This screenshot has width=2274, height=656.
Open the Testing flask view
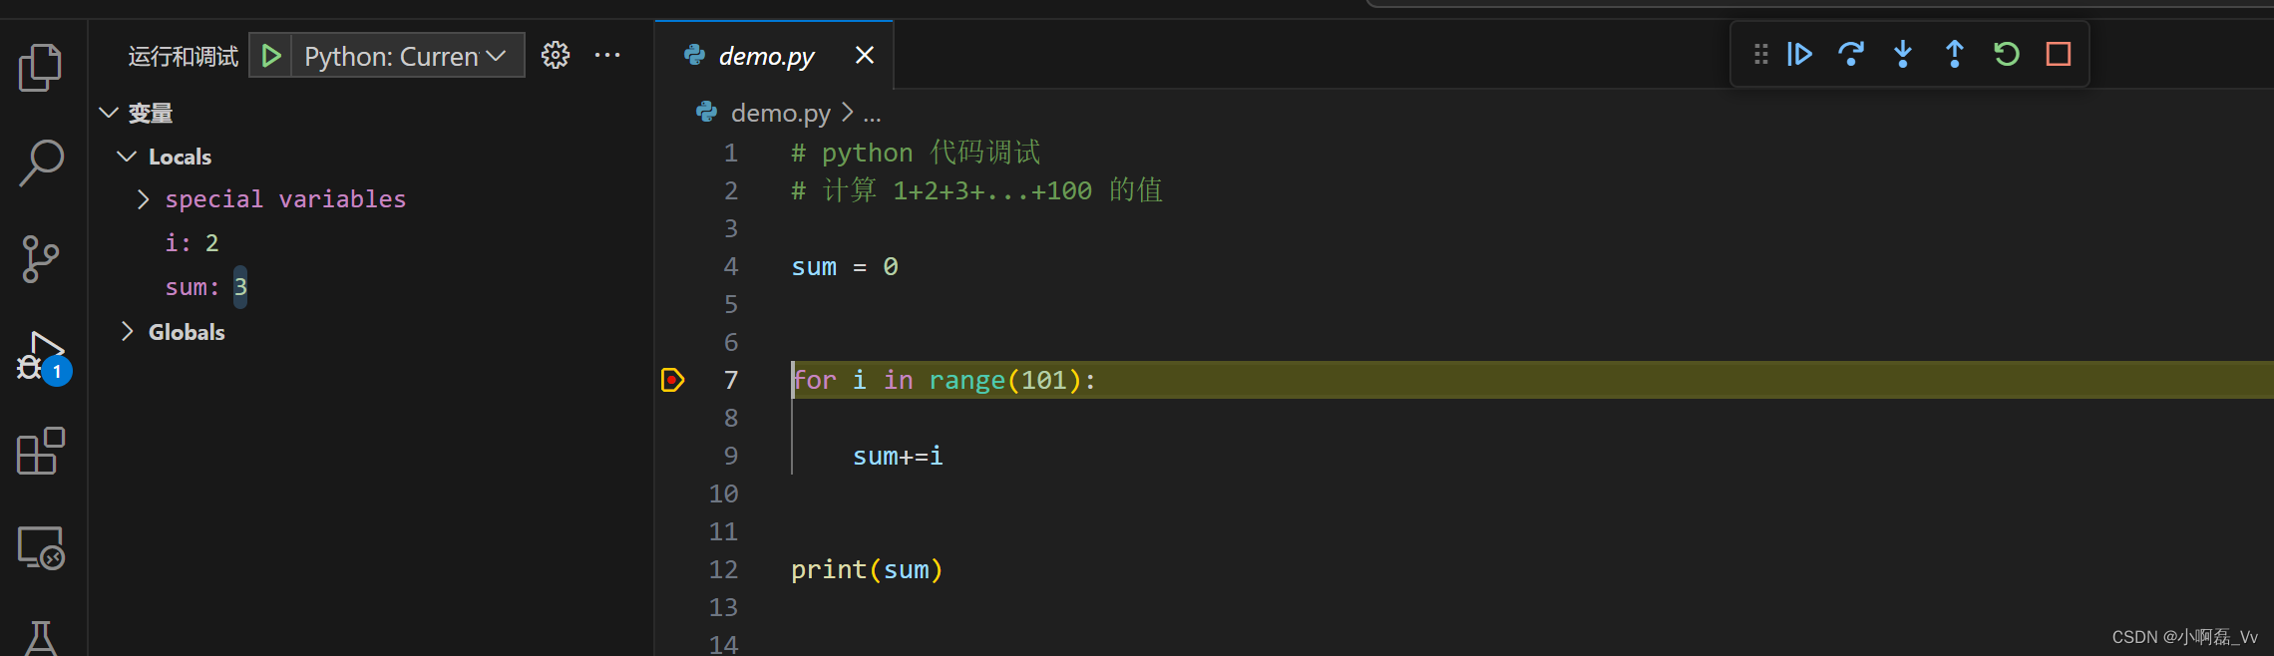pos(41,638)
